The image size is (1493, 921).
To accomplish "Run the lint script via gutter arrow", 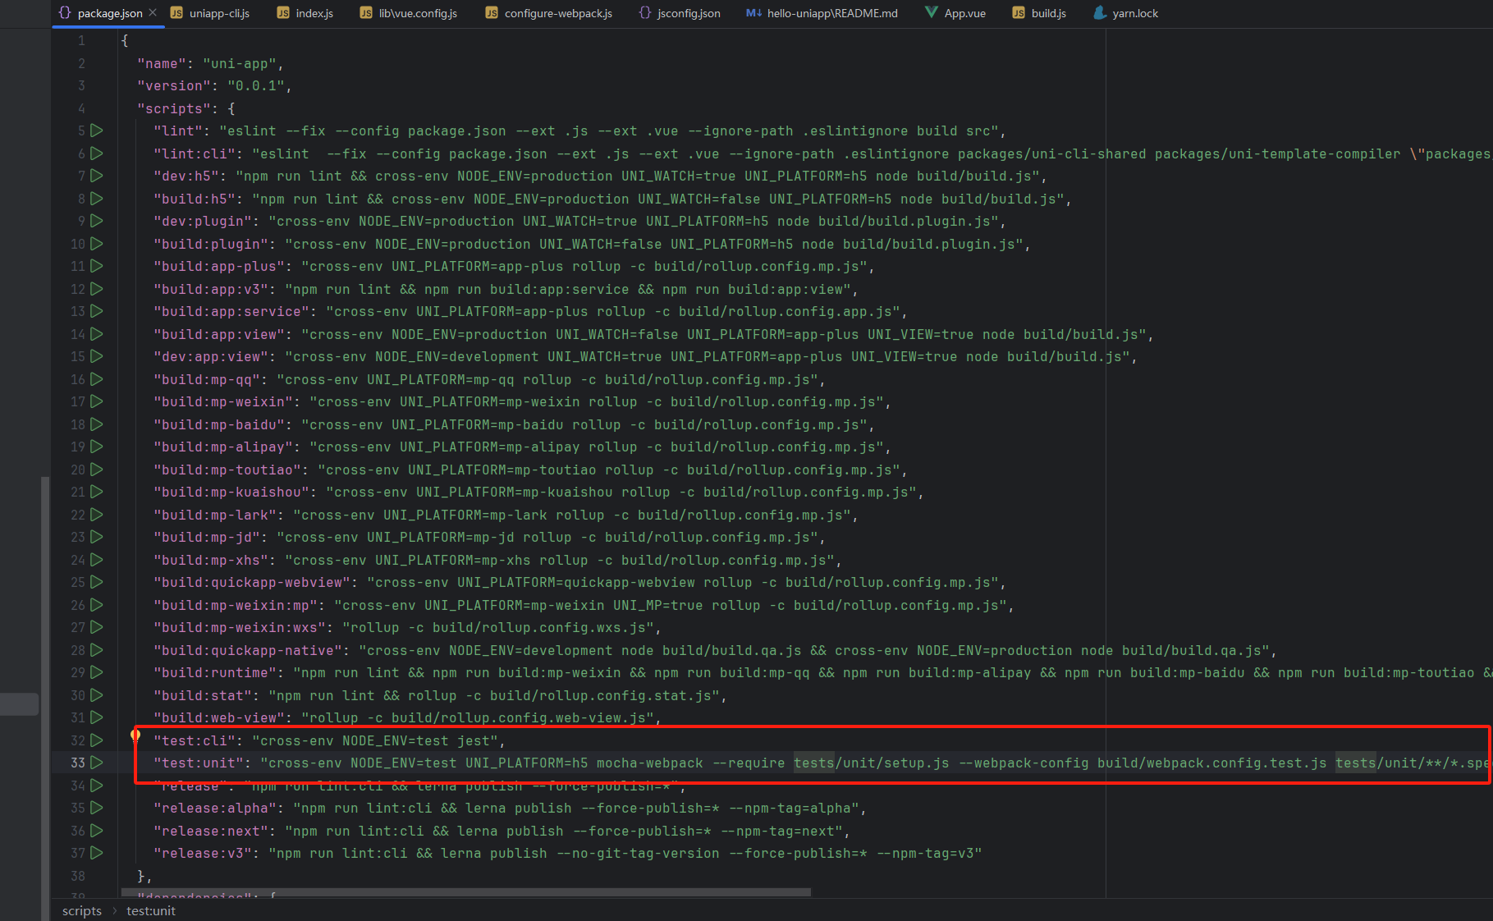I will 97,131.
